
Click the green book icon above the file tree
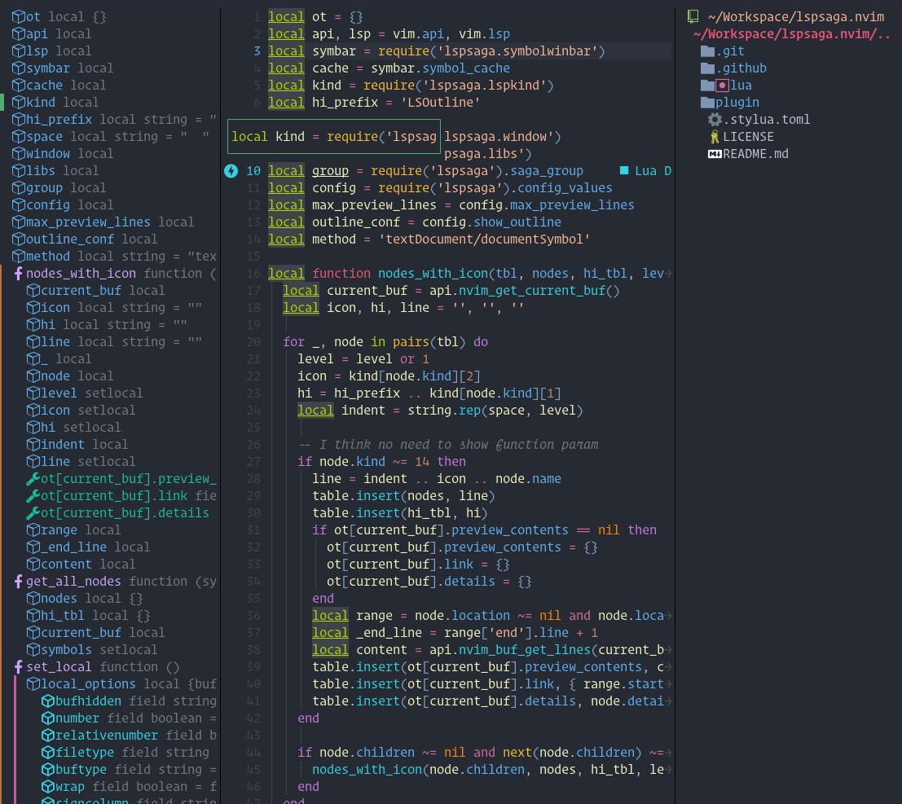[x=694, y=15]
